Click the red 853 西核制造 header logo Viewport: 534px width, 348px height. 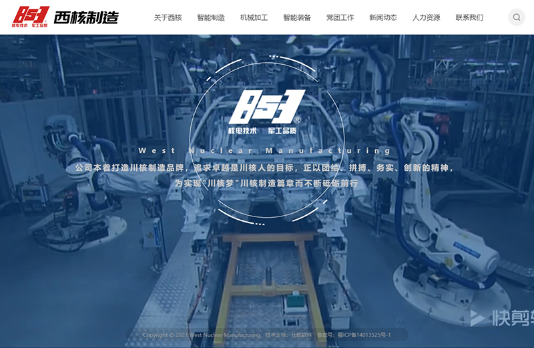coord(65,17)
